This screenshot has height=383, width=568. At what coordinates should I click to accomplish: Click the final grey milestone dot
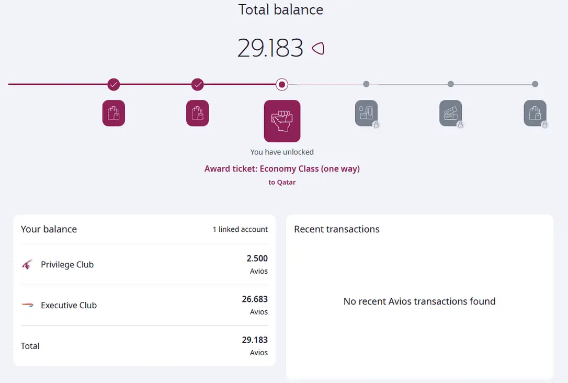(535, 84)
